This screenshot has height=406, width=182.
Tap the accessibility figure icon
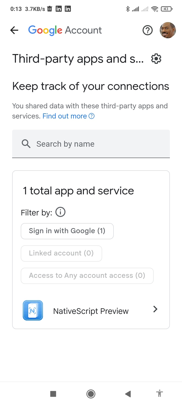(160, 394)
